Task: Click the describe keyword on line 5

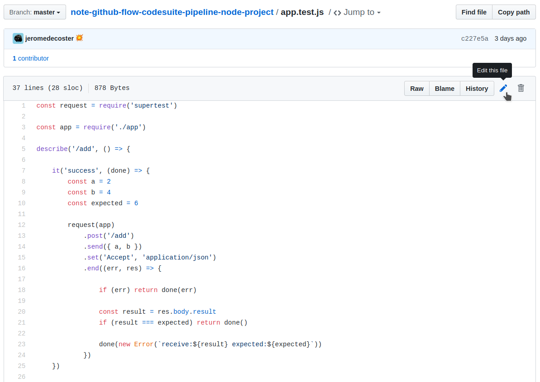Action: point(52,149)
